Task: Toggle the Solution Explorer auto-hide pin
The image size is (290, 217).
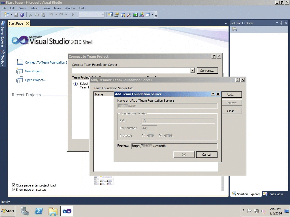Action: (281, 23)
